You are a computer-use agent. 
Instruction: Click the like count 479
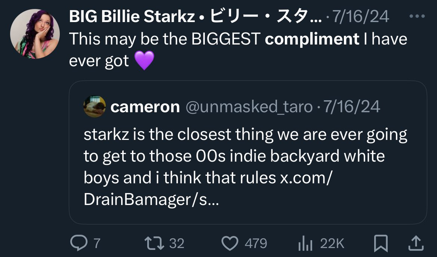256,244
